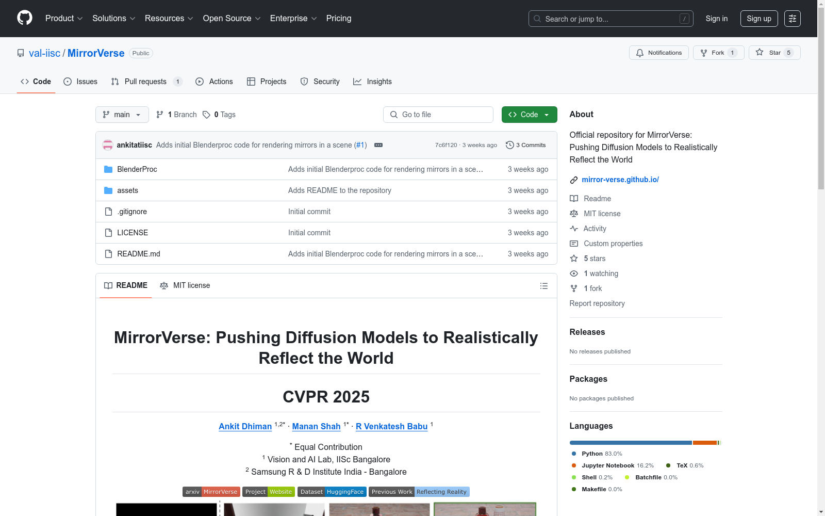Click the book icon beside Readme in About
Viewport: 825px width, 516px height.
tap(574, 199)
